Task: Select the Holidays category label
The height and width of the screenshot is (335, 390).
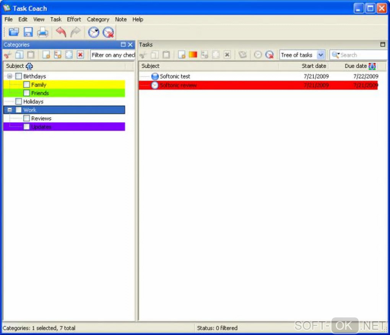Action: pos(33,101)
